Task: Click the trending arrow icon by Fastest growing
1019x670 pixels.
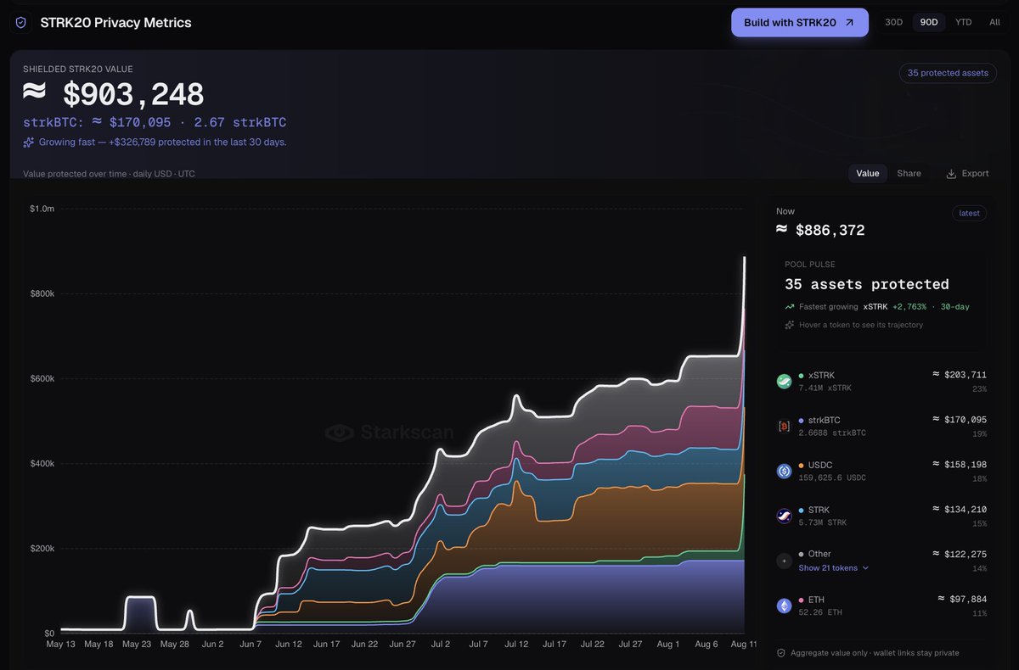Action: click(x=790, y=306)
